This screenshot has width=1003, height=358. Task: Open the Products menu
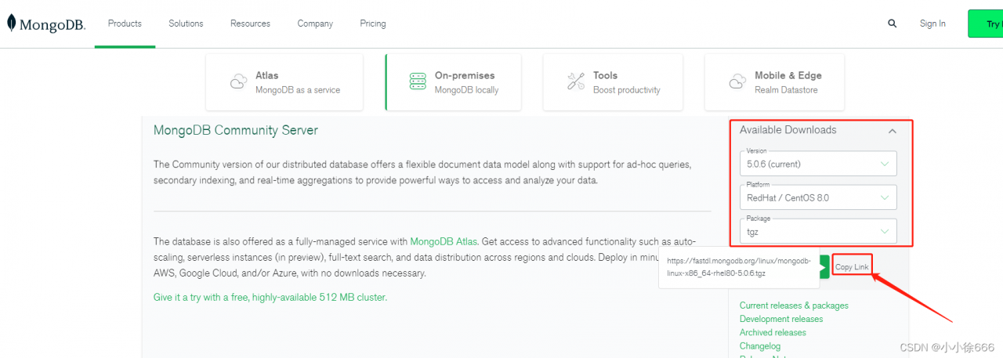[x=125, y=24]
